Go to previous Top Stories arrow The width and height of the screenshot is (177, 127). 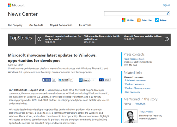click(40, 39)
